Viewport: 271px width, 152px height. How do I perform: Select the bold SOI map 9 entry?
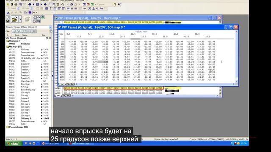tap(26, 118)
